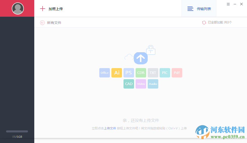Click the cloud outline icon

[x=129, y=57]
